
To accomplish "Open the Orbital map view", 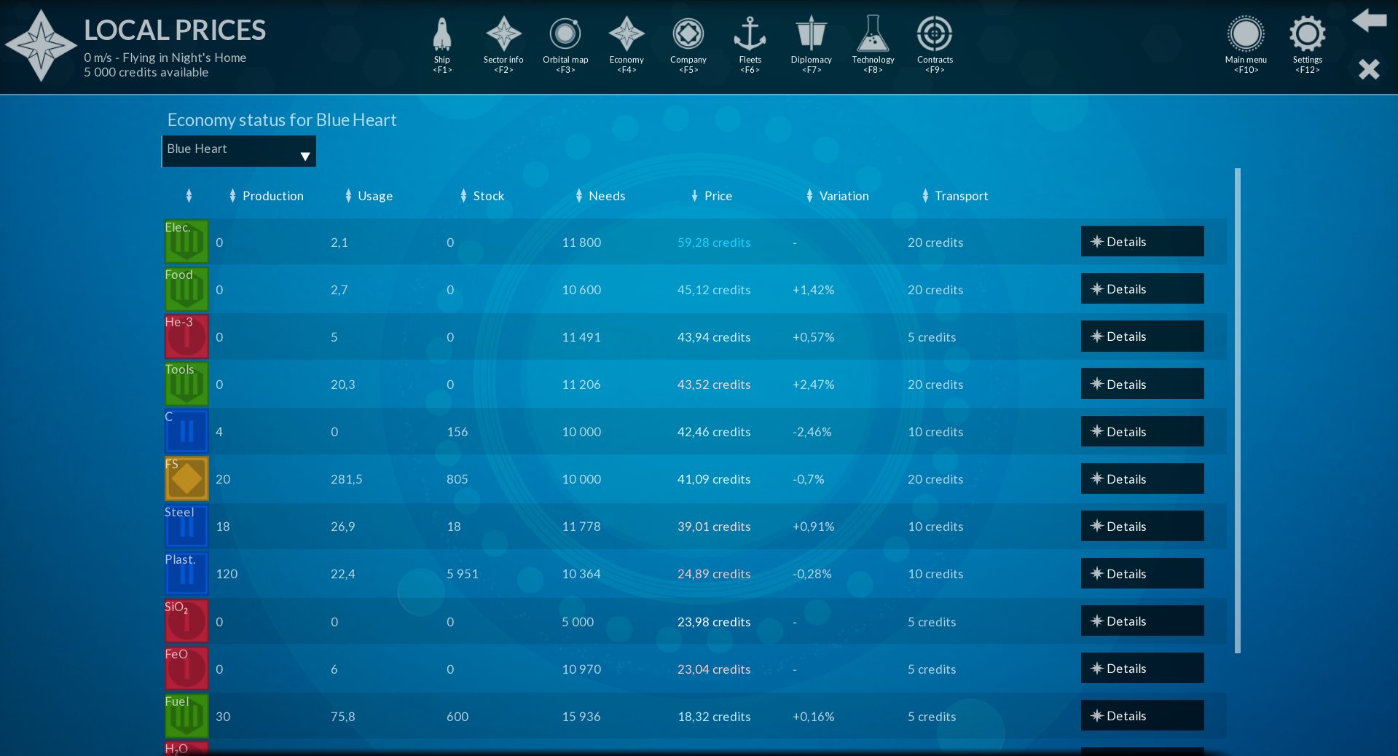I will tap(565, 44).
